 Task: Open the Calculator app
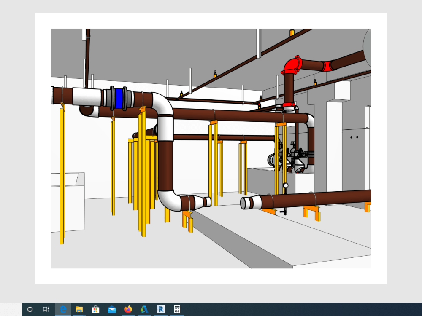click(x=176, y=310)
